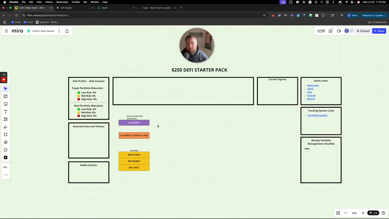Select the pen drawing tool

click(x=5, y=127)
